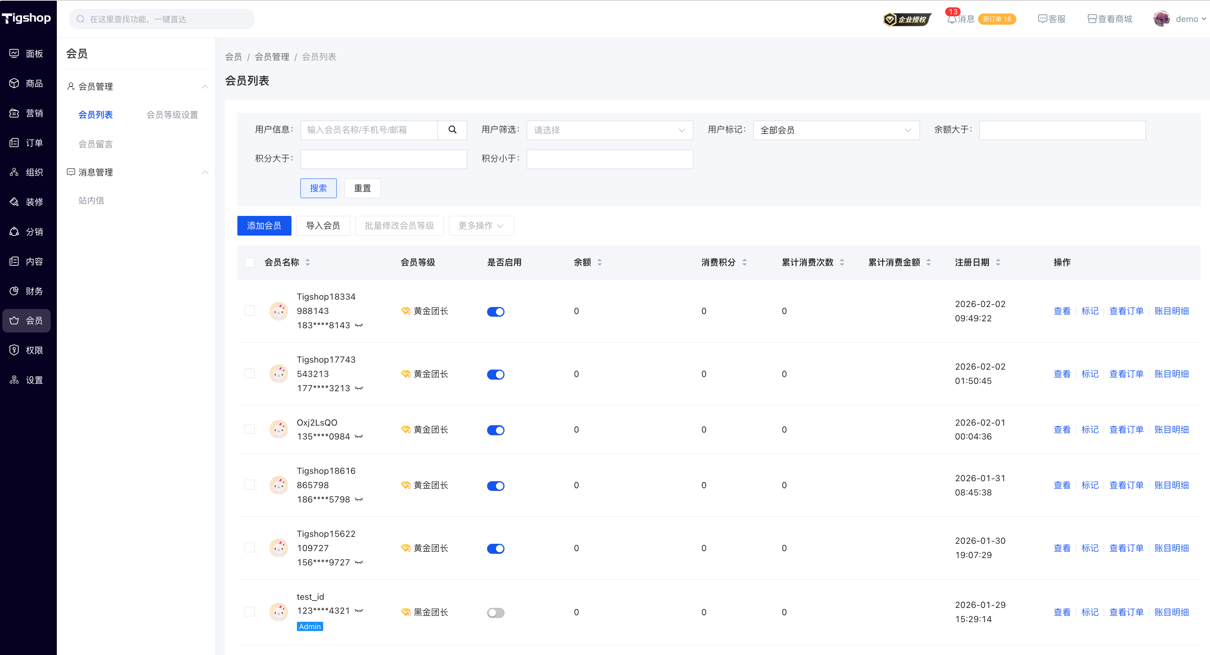The image size is (1210, 655).
Task: Click the 客服 customer service icon
Action: point(1042,19)
